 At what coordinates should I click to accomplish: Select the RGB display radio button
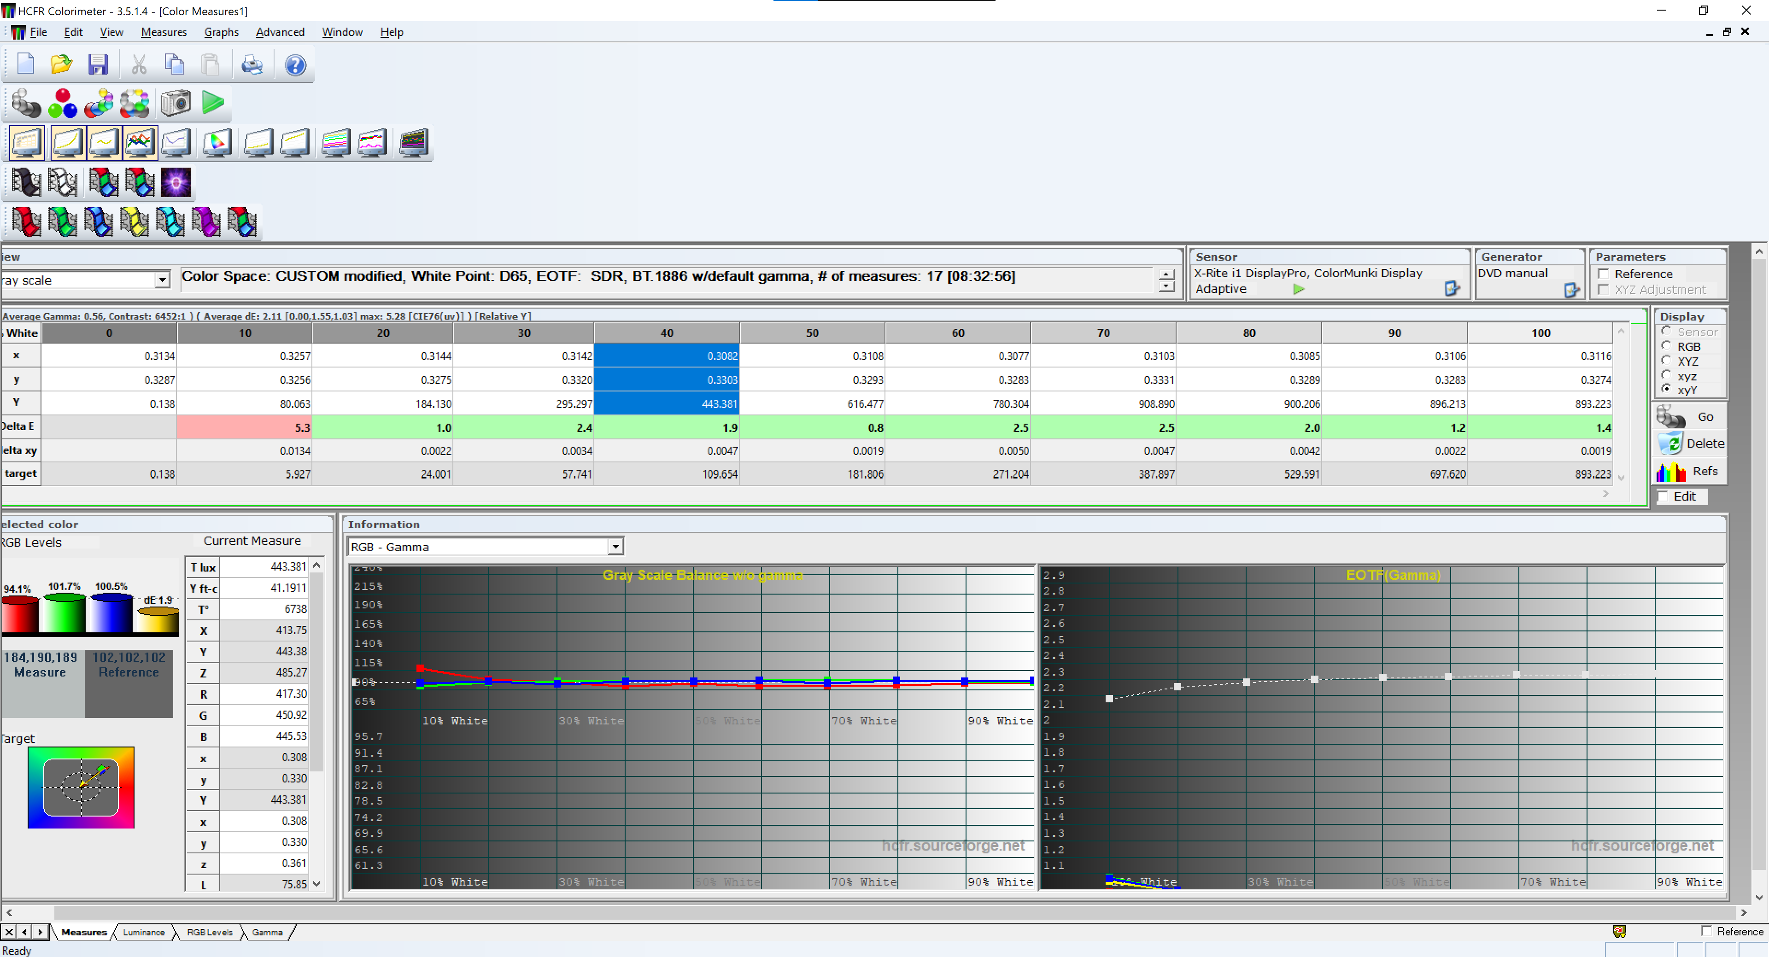(1667, 347)
